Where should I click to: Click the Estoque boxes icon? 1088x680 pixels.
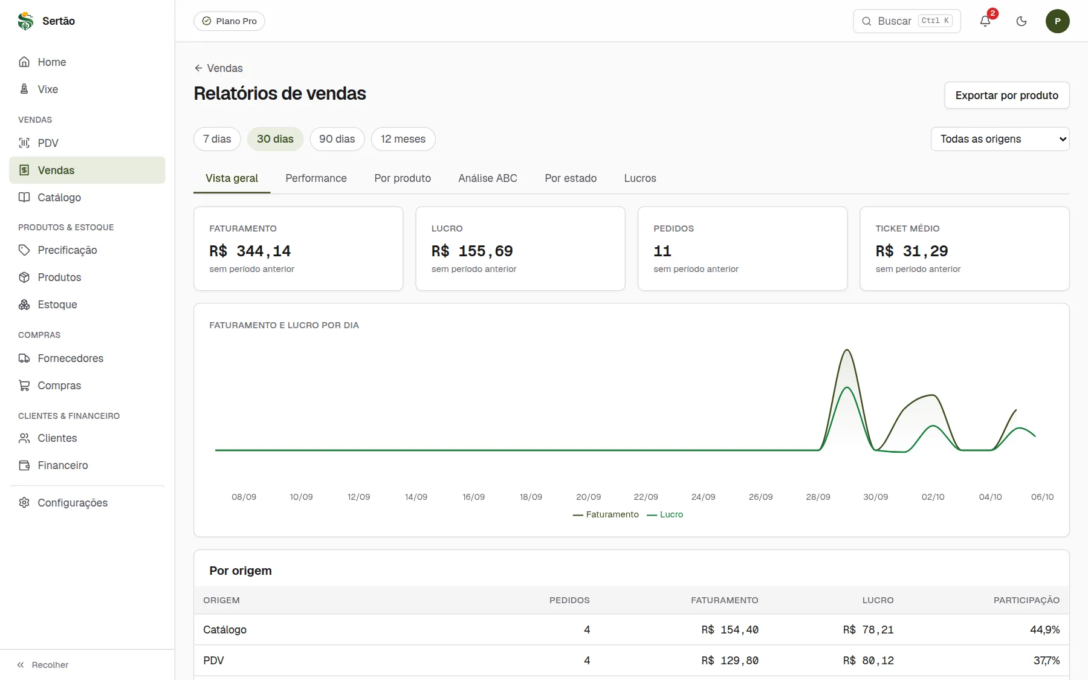[24, 304]
